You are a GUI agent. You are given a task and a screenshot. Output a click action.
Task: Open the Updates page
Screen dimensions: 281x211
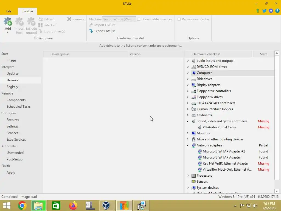point(12,74)
